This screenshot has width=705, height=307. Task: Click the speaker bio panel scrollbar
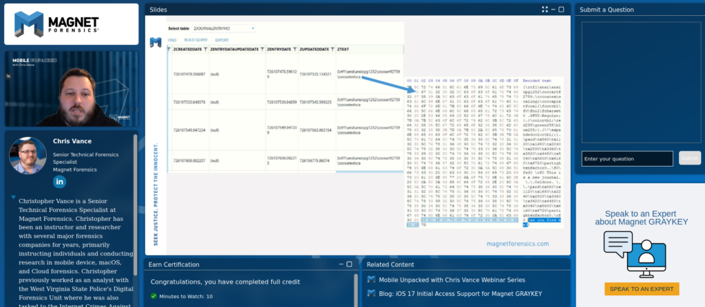coord(136,204)
